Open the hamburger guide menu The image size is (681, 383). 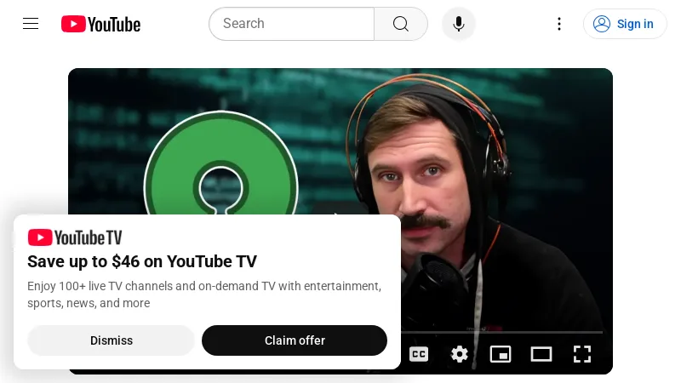coord(31,24)
